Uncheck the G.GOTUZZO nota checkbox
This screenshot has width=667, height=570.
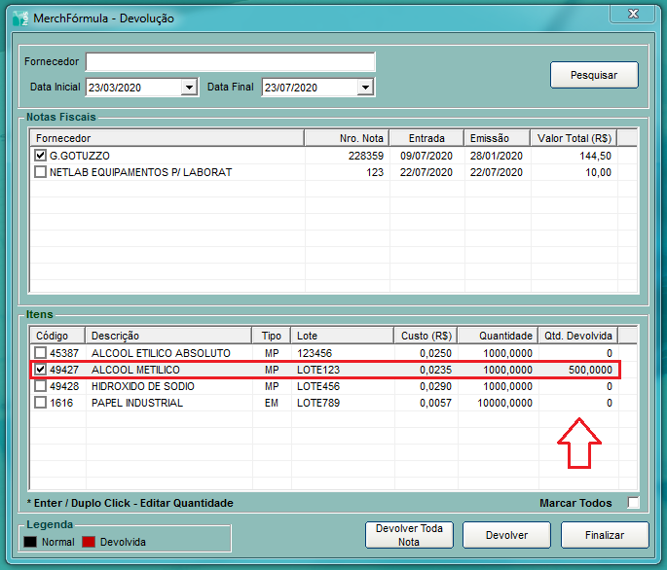tap(40, 156)
